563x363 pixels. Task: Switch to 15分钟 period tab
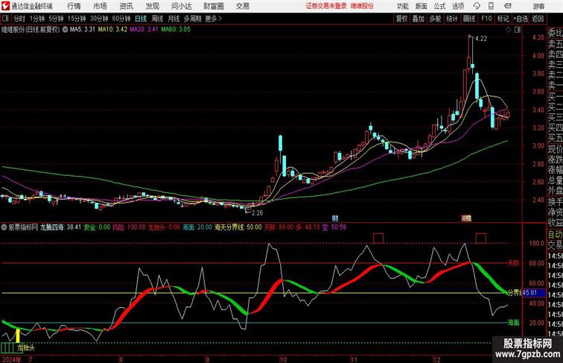[77, 19]
